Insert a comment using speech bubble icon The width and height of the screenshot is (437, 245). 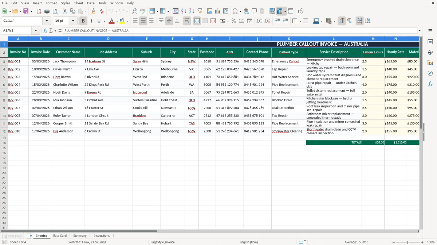[x=254, y=11]
